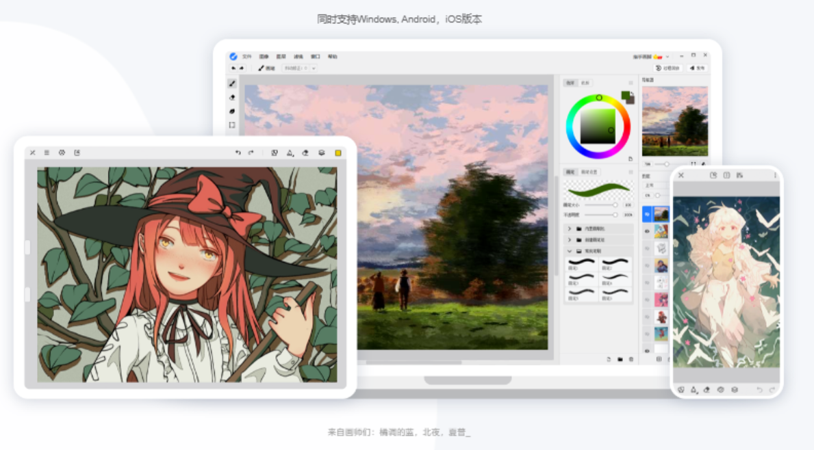Toggle the eye of the fourth layer
The height and width of the screenshot is (450, 814).
[x=647, y=265]
